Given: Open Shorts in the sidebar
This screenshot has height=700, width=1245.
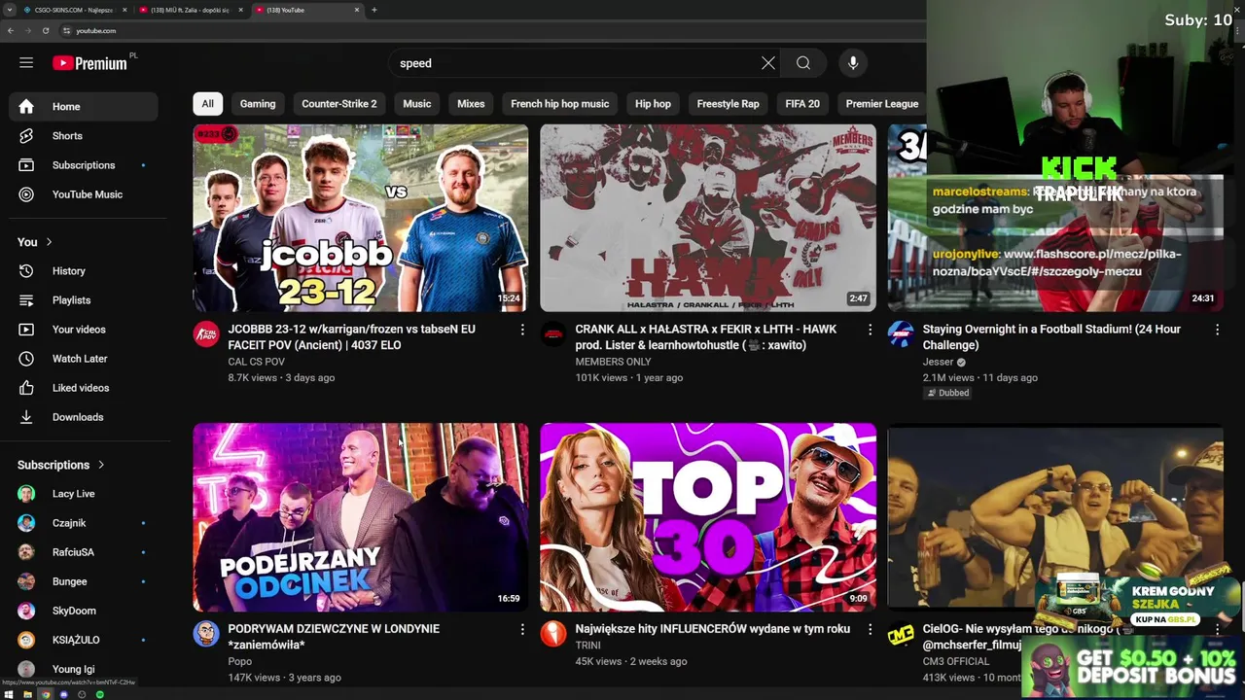Looking at the screenshot, I should [84, 136].
